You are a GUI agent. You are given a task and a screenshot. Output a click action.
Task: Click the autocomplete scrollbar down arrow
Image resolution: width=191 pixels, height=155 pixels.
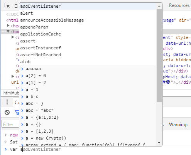tap(159, 143)
